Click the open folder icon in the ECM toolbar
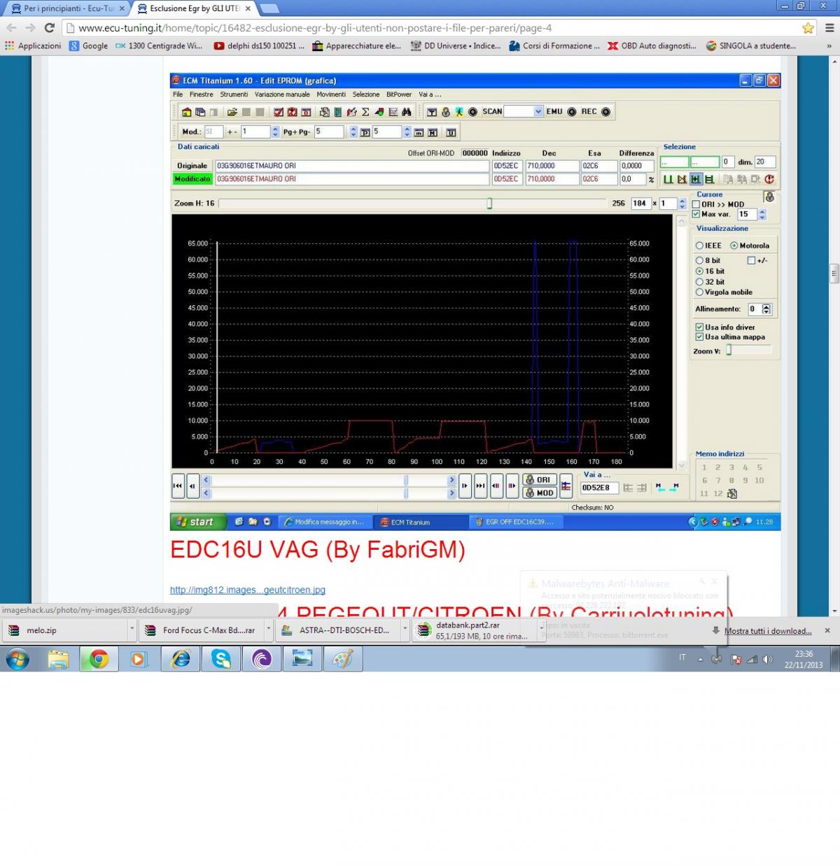 232,112
